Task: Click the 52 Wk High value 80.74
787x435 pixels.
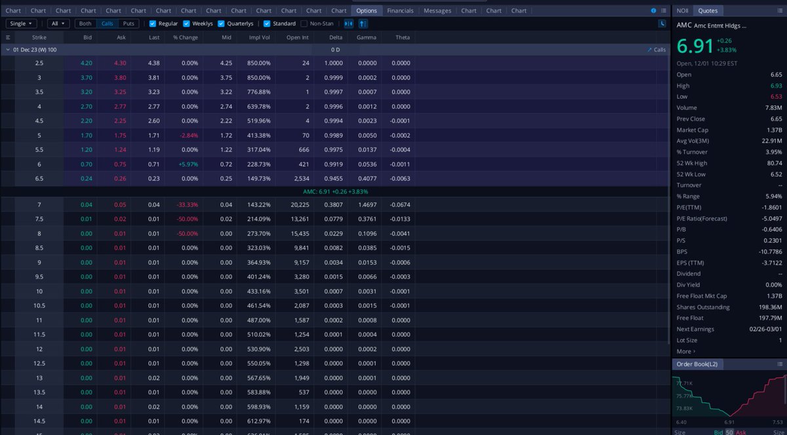Action: click(775, 163)
